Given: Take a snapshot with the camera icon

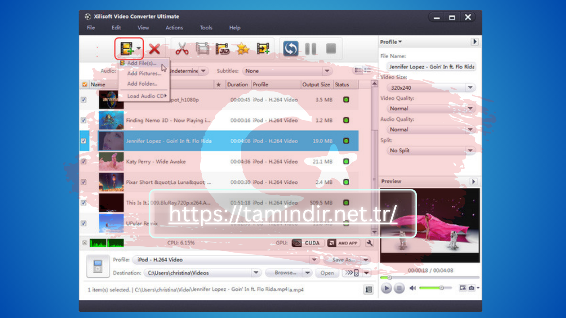Looking at the screenshot, I should point(472,288).
